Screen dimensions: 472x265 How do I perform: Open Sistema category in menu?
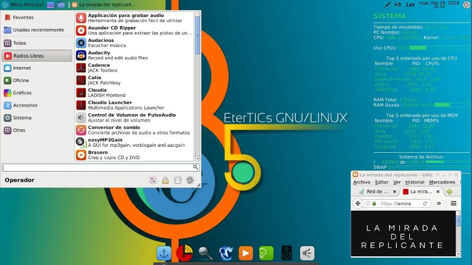37,118
